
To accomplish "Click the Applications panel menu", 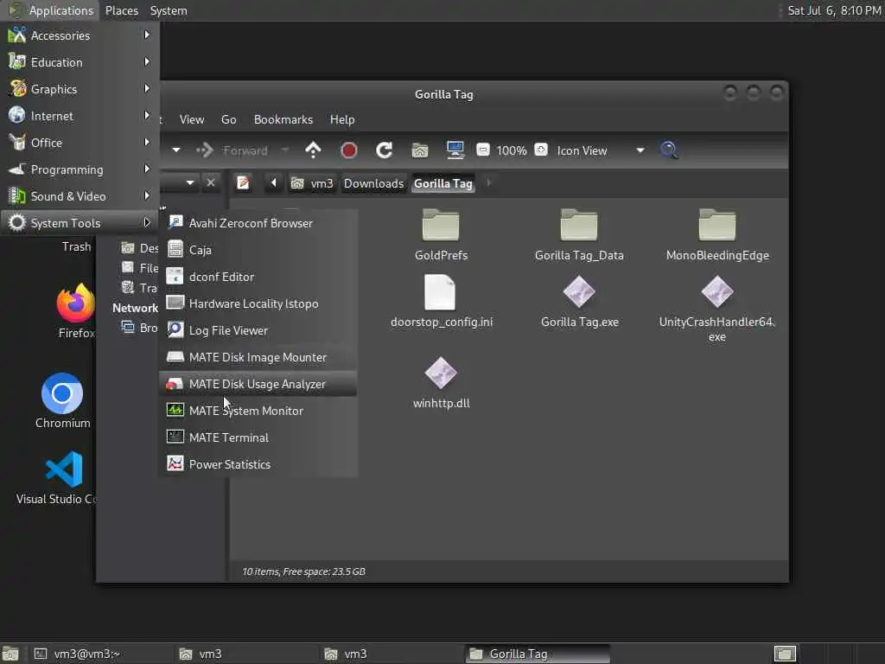I will (x=51, y=10).
